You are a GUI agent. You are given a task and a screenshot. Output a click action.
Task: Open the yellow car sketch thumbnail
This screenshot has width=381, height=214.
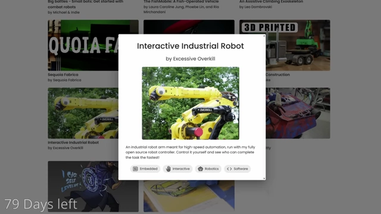189,196
